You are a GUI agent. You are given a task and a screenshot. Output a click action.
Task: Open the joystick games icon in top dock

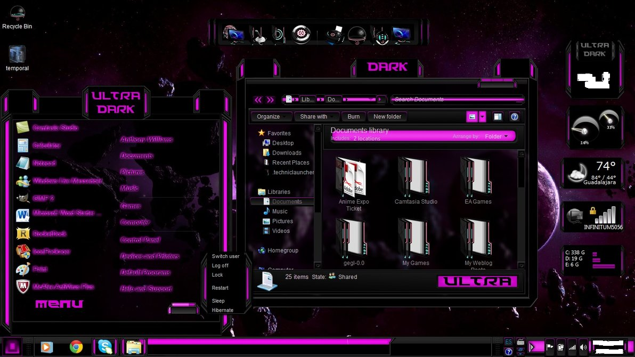click(x=259, y=35)
